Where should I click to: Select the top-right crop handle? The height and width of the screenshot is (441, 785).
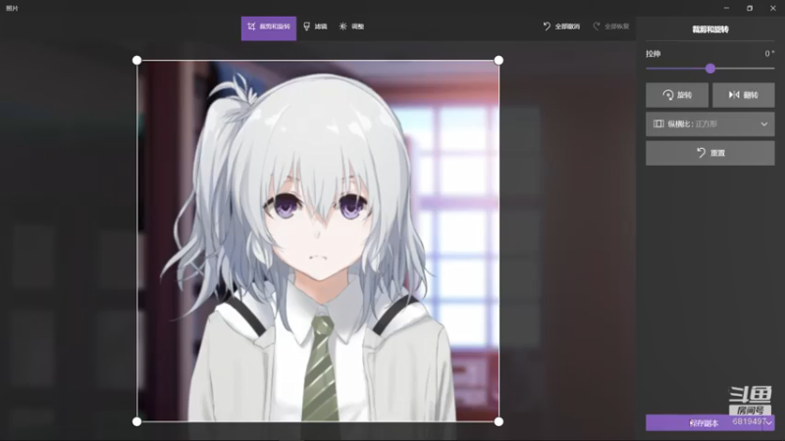pos(498,61)
